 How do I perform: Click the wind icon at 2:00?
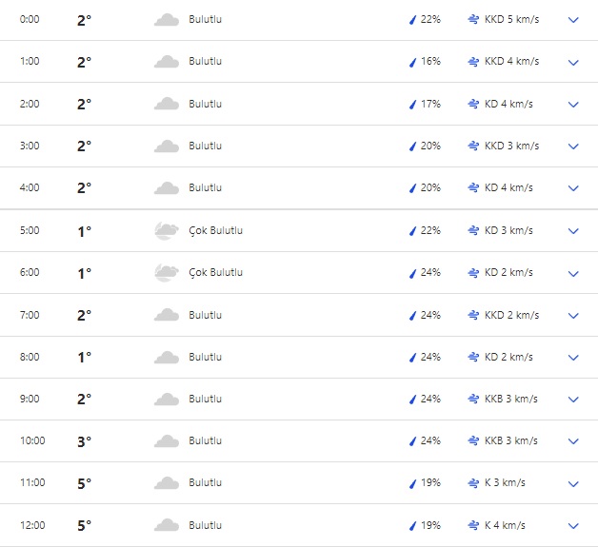point(473,104)
